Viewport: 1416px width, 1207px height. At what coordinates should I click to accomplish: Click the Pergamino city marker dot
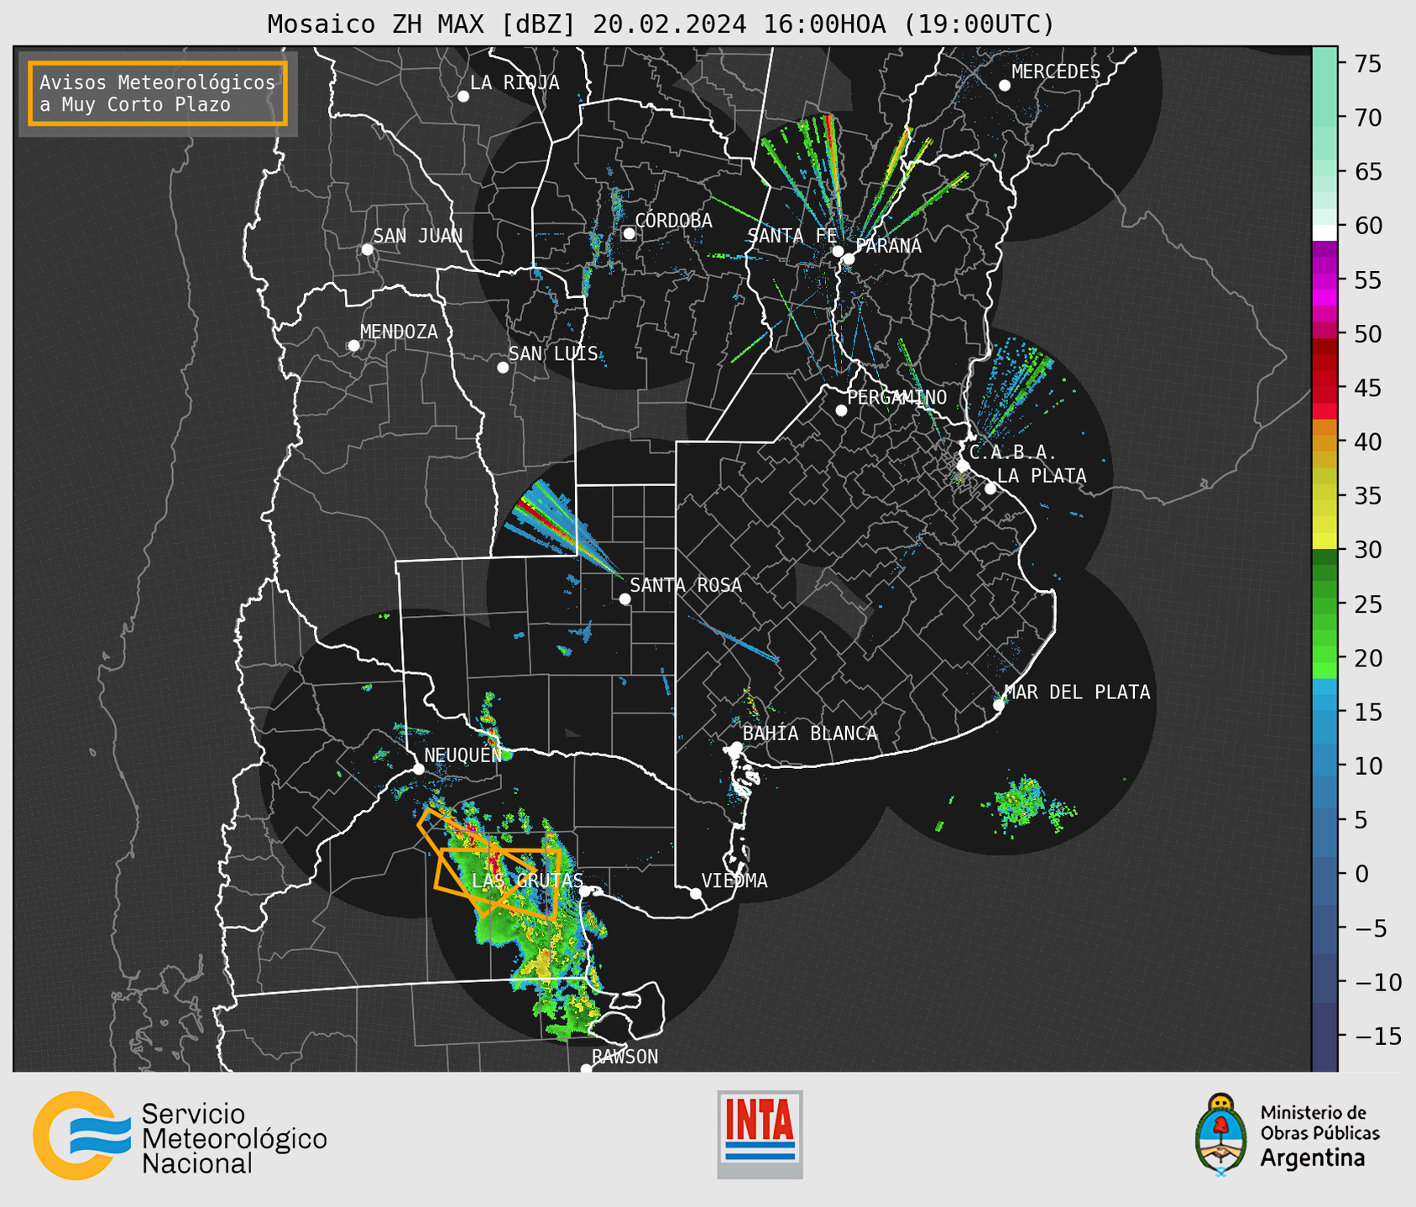(x=841, y=410)
